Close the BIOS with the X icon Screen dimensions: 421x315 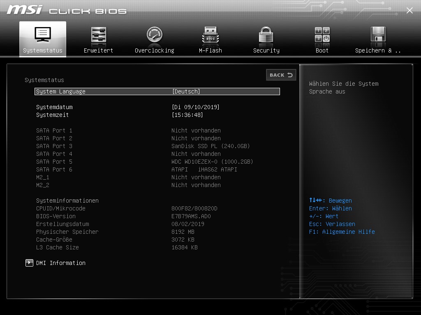(409, 10)
